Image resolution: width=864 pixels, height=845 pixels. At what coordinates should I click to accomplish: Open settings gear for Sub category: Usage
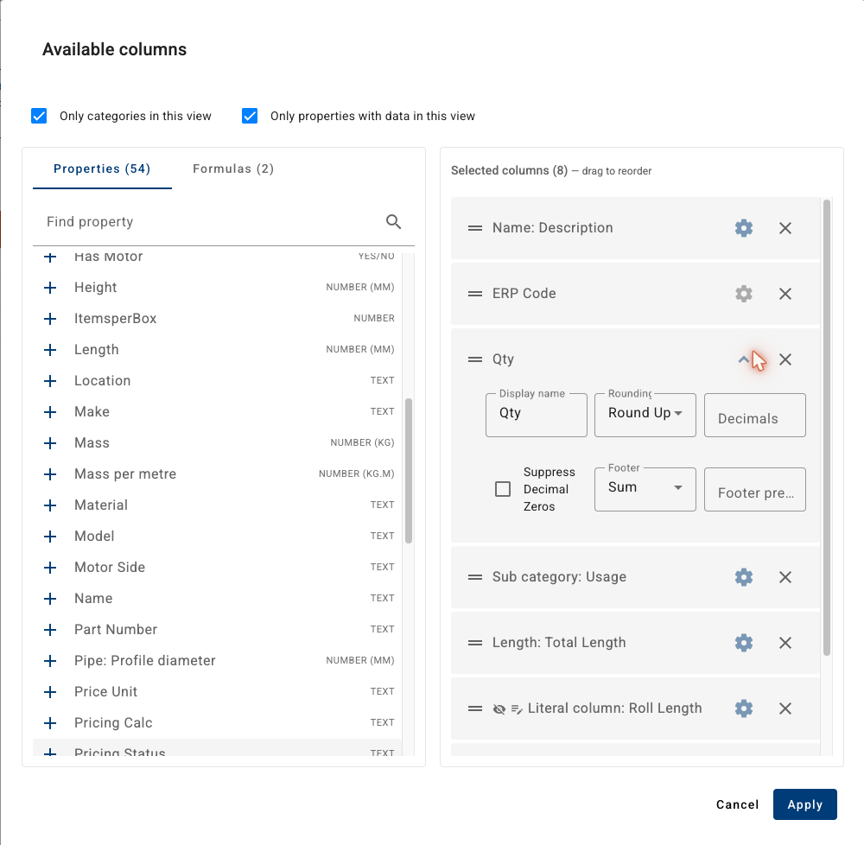pyautogui.click(x=743, y=577)
